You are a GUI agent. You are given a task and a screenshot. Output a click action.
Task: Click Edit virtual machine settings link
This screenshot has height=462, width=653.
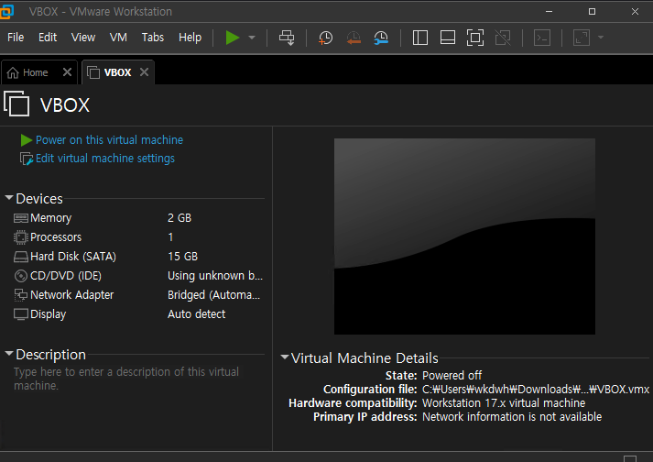(105, 159)
